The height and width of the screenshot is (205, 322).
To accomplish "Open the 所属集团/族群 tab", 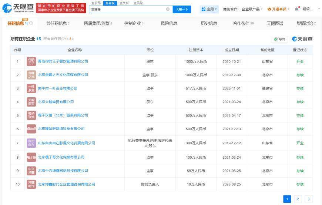I will (x=98, y=23).
